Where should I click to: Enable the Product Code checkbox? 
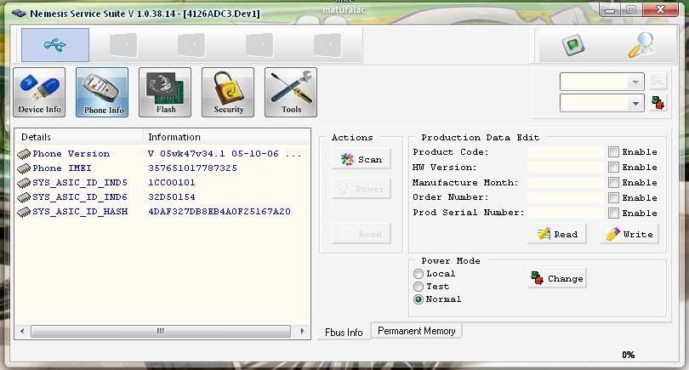(613, 152)
